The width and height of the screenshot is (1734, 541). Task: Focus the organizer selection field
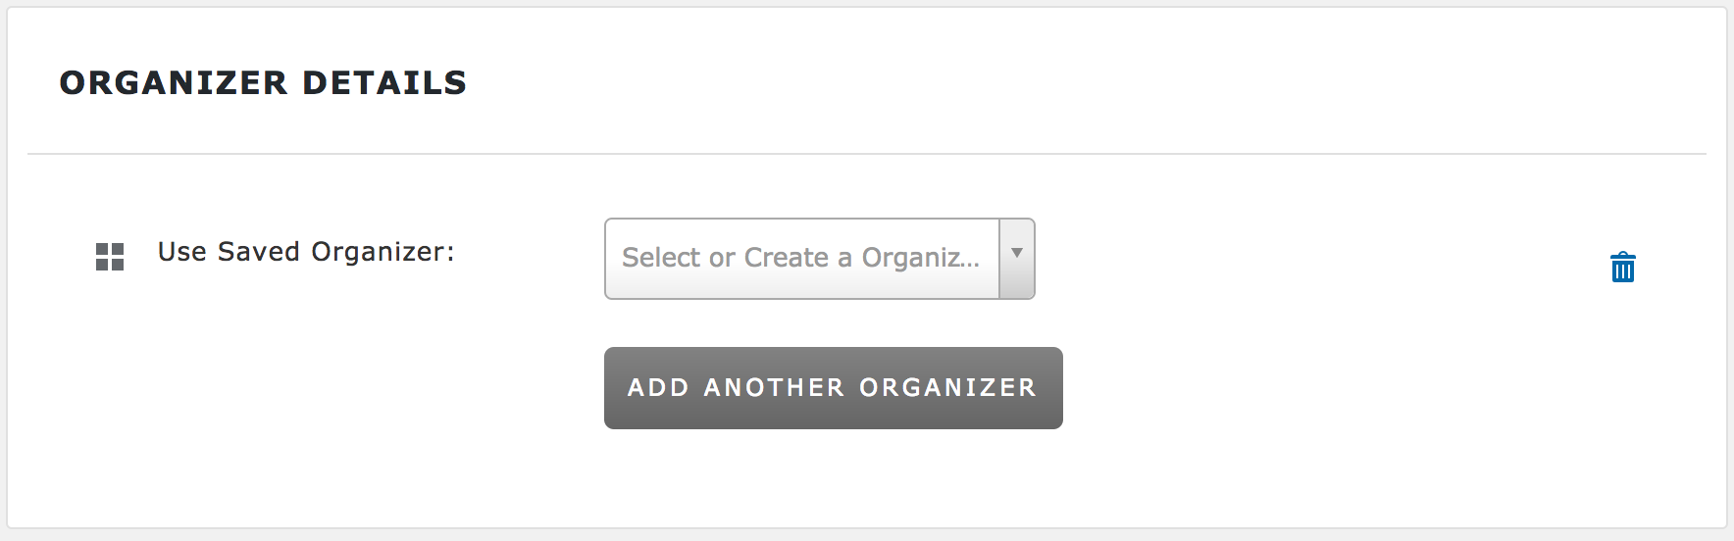coord(802,259)
